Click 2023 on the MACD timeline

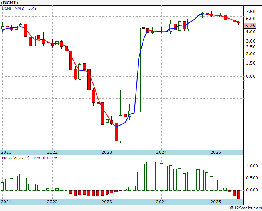pyautogui.click(x=107, y=202)
